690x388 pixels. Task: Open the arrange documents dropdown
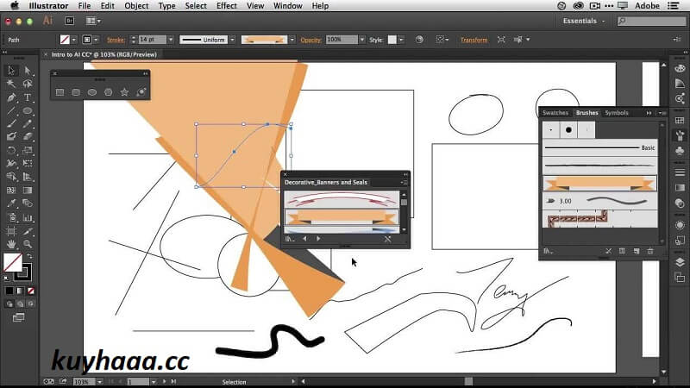93,21
